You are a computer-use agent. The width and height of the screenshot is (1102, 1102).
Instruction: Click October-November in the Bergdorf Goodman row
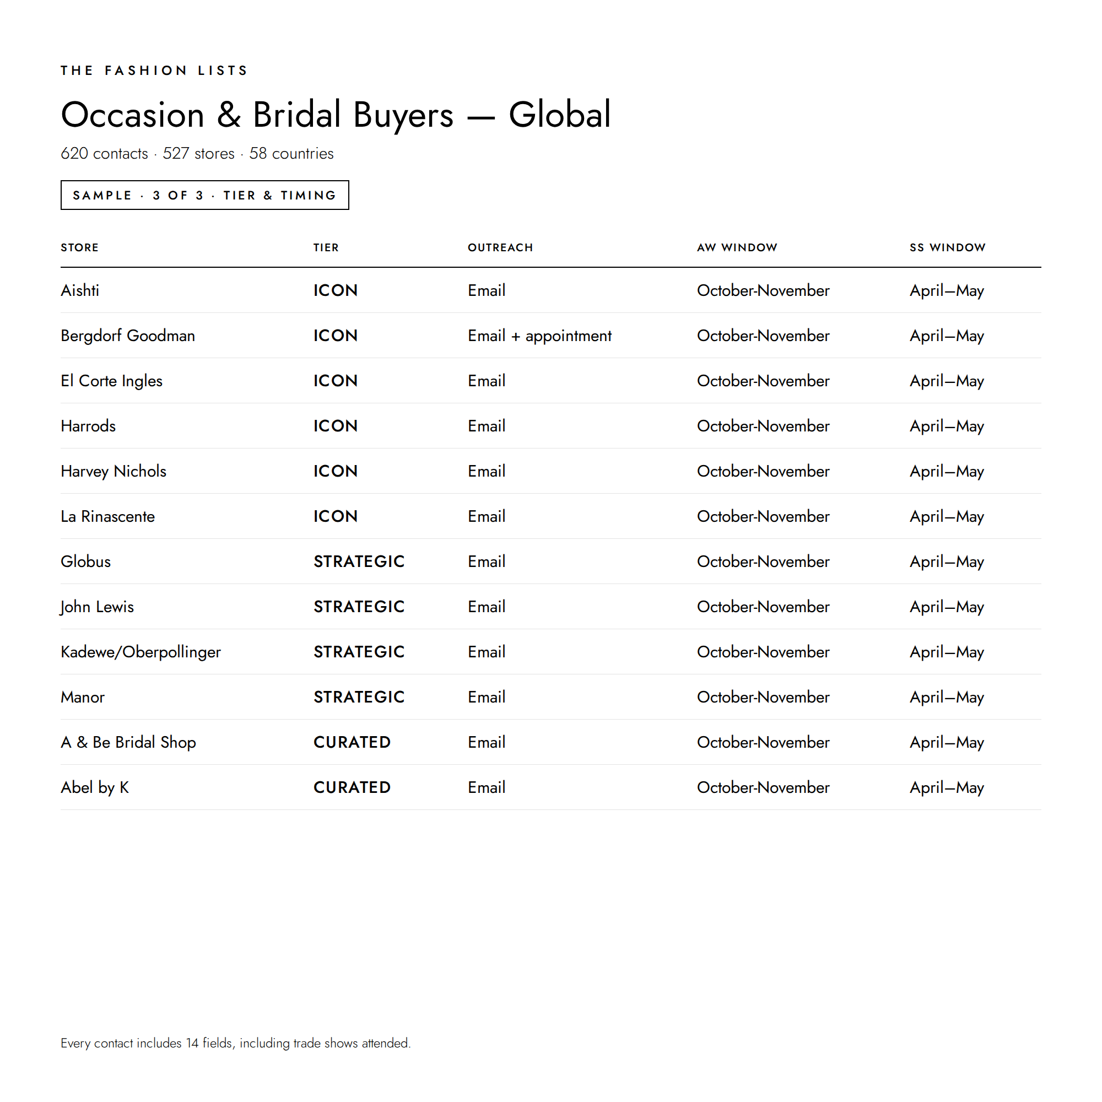coord(763,336)
